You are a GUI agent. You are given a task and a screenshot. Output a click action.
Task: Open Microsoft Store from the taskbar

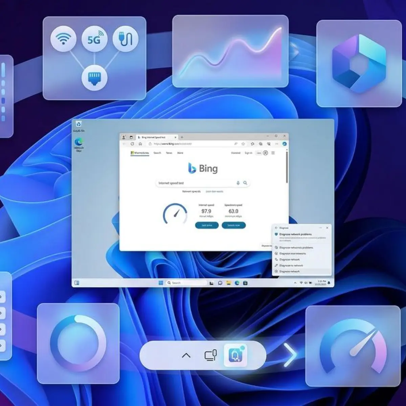click(x=246, y=283)
